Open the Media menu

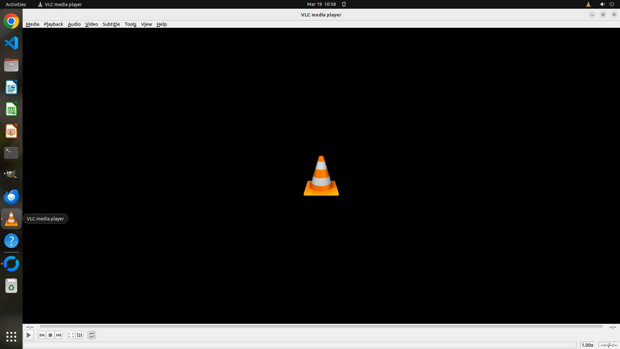point(32,24)
